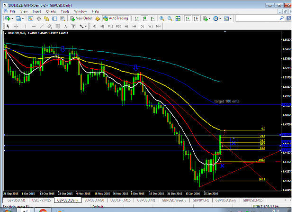
Task: Toggle the AutoTrading button
Action: [x=116, y=18]
